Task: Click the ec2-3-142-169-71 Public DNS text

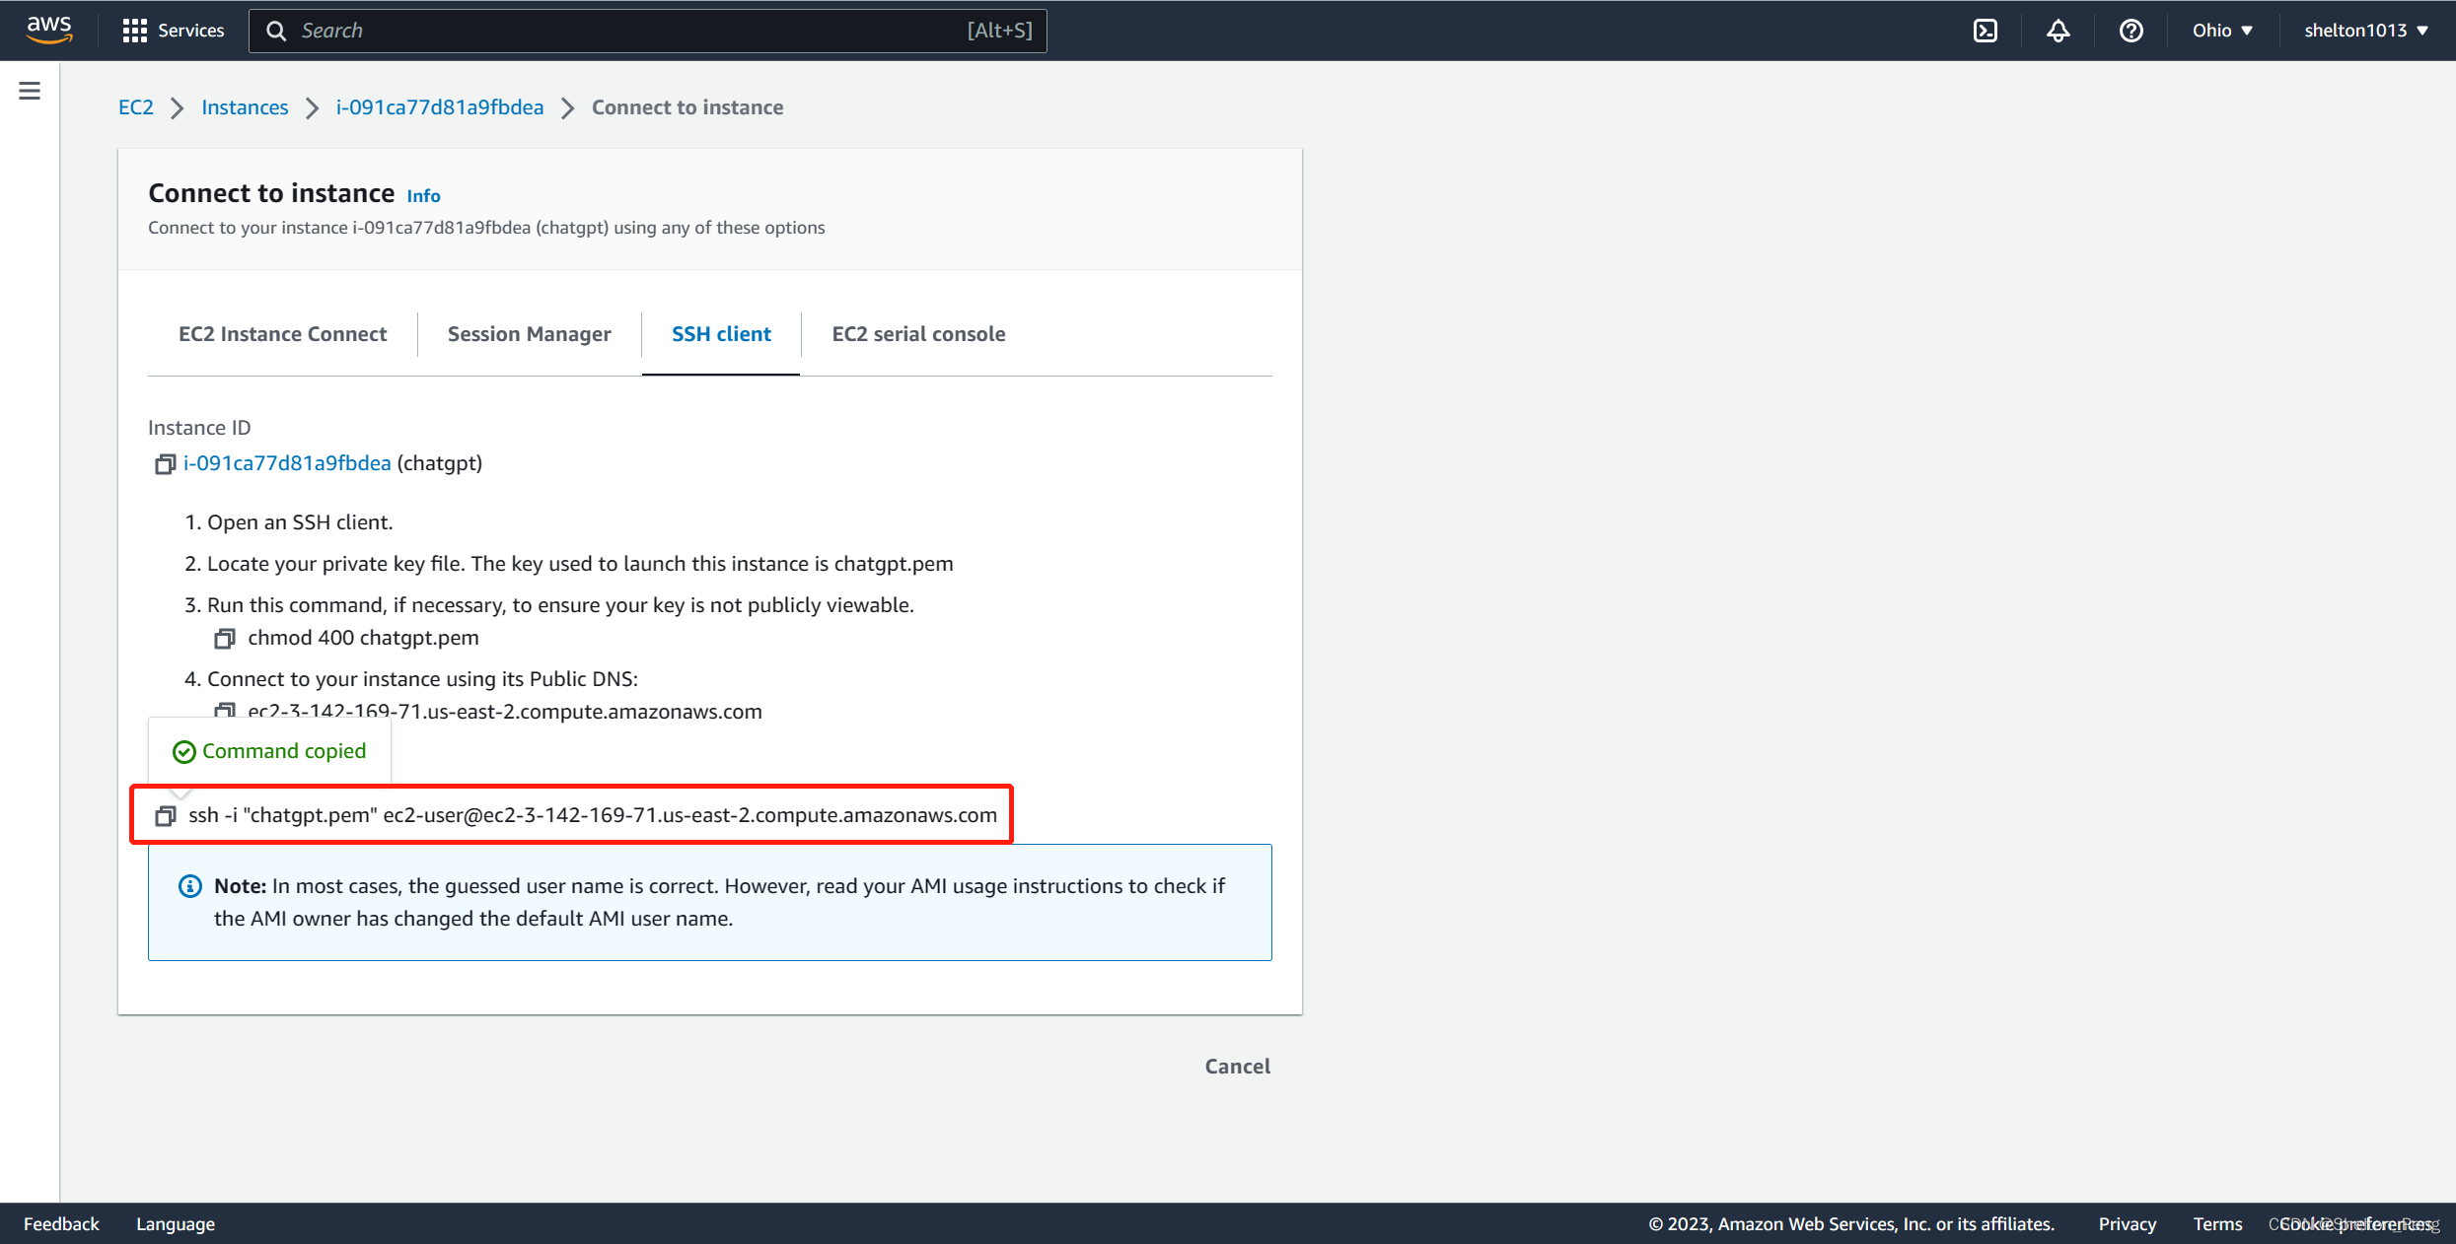Action: (505, 712)
